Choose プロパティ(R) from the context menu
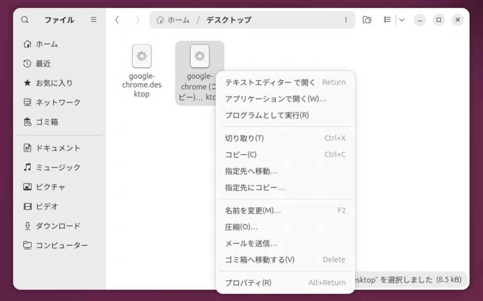483x301 pixels. (248, 283)
